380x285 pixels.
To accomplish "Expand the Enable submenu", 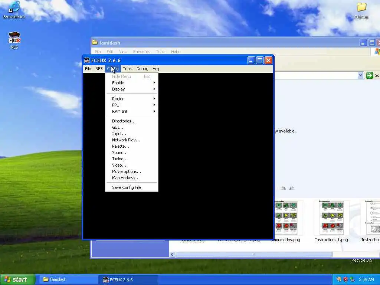I will 132,83.
